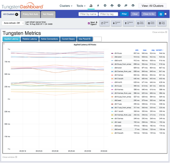This screenshot has height=163, width=170.
Task: Sort the legend by the current column
Action: [x=160, y=50]
